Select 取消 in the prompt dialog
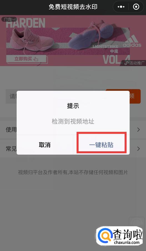This screenshot has width=146, height=251. pyautogui.click(x=45, y=145)
